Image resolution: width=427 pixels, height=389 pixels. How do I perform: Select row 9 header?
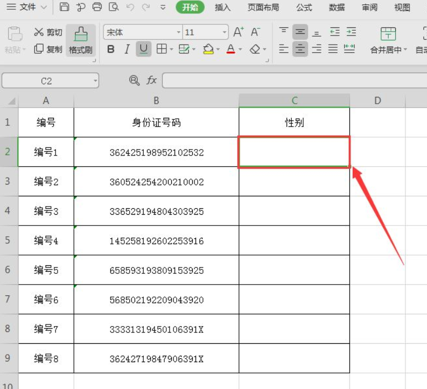tap(9, 358)
